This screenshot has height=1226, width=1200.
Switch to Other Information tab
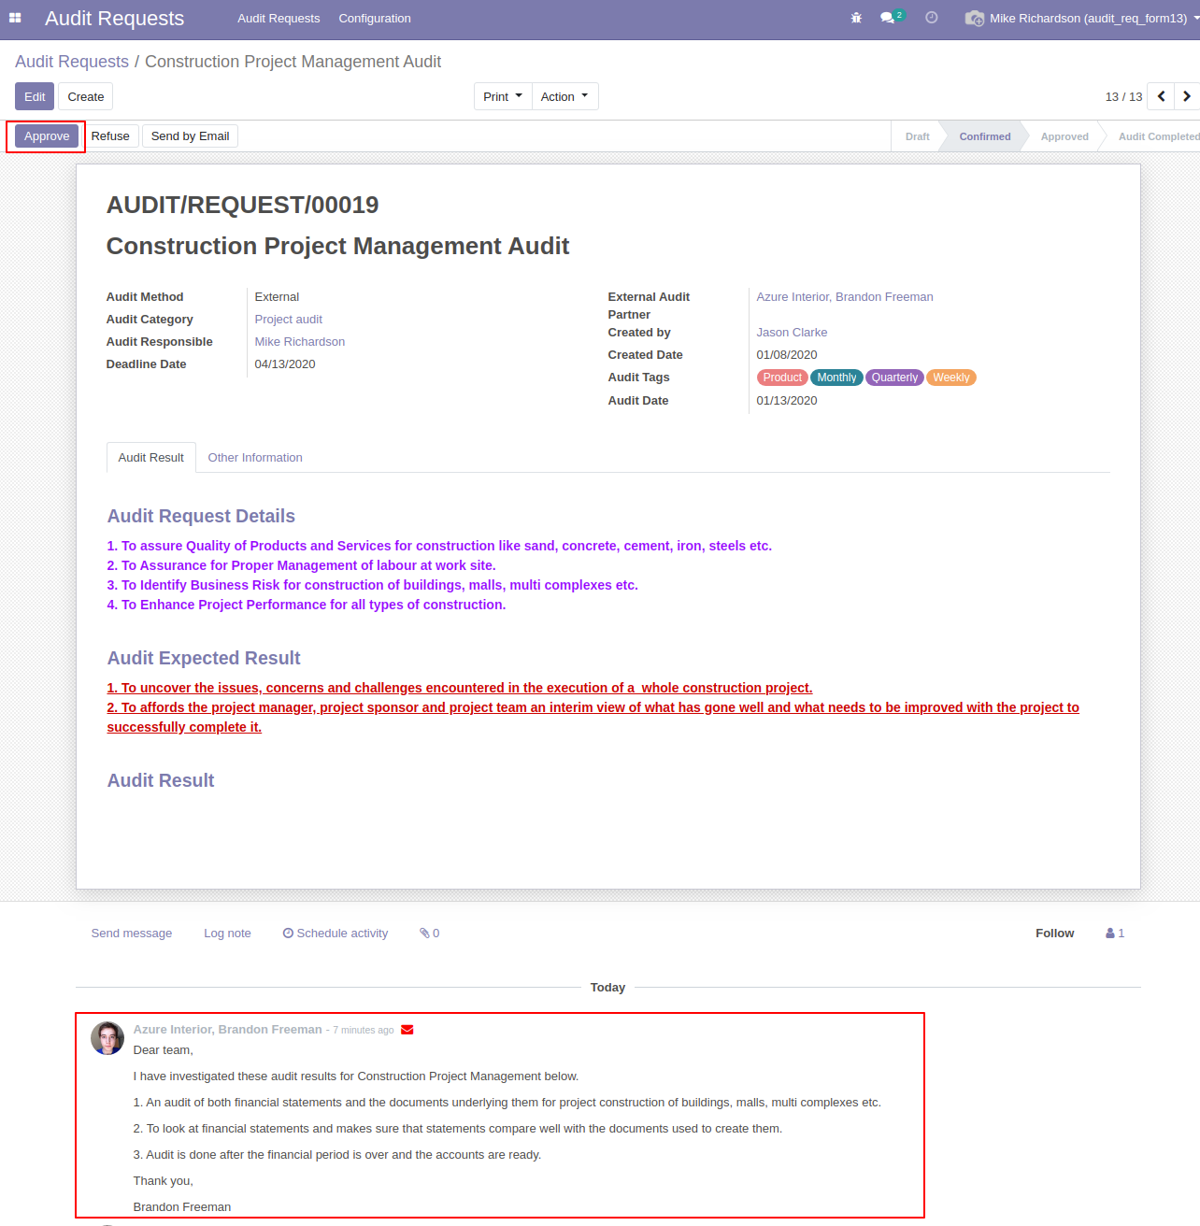click(255, 457)
